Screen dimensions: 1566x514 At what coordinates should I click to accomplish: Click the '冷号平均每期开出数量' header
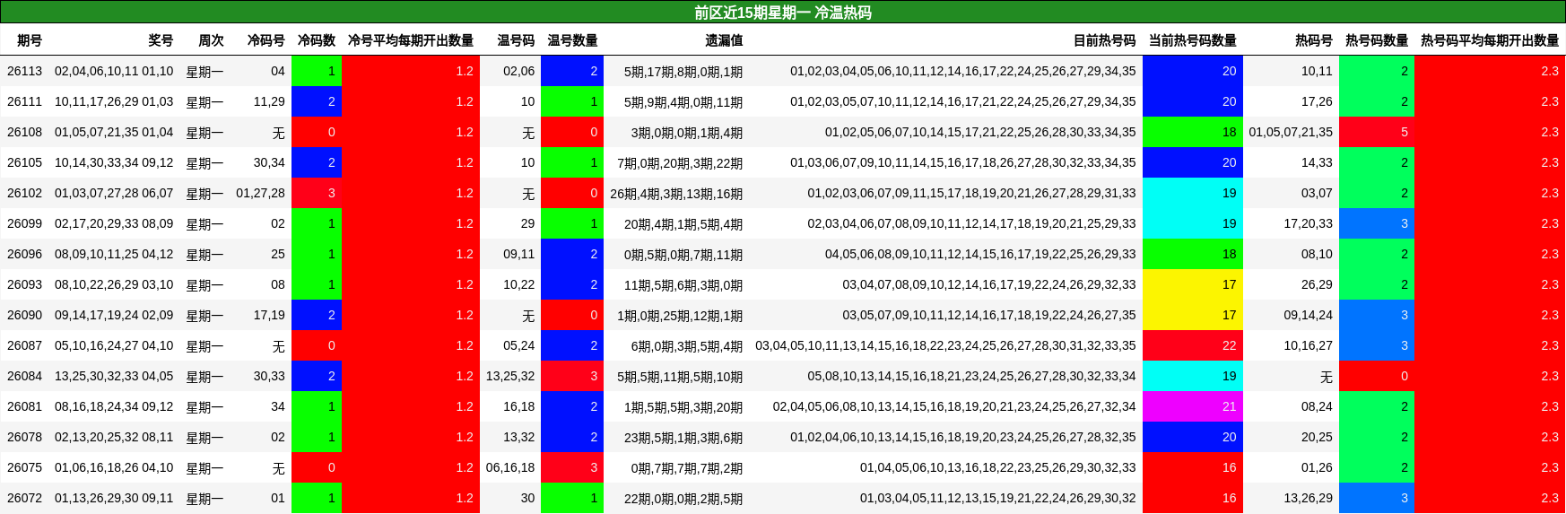[411, 40]
